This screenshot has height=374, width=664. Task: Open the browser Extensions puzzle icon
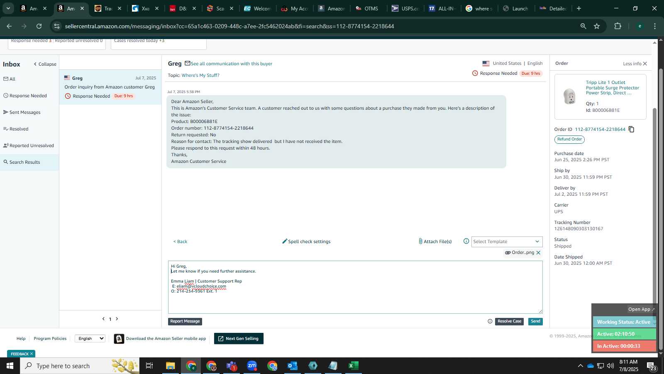[x=618, y=26]
